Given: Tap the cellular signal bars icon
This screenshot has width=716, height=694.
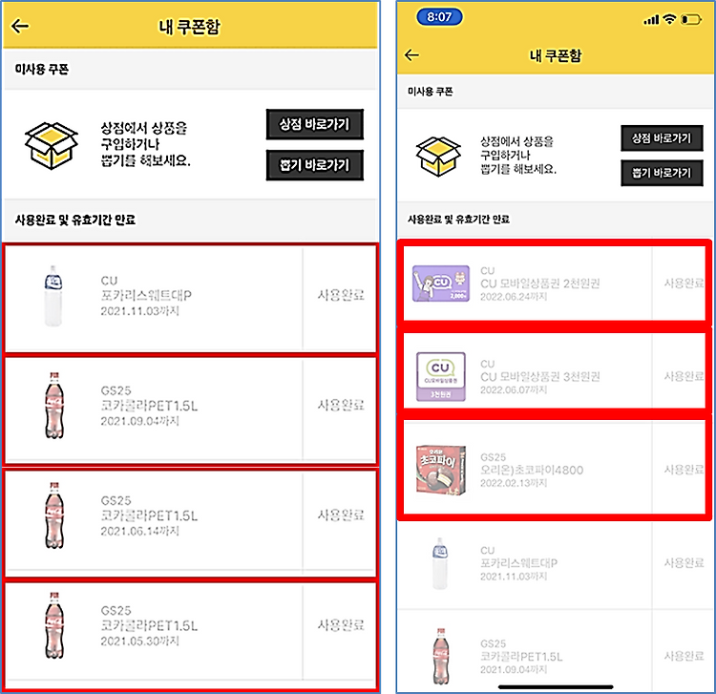Looking at the screenshot, I should [651, 20].
